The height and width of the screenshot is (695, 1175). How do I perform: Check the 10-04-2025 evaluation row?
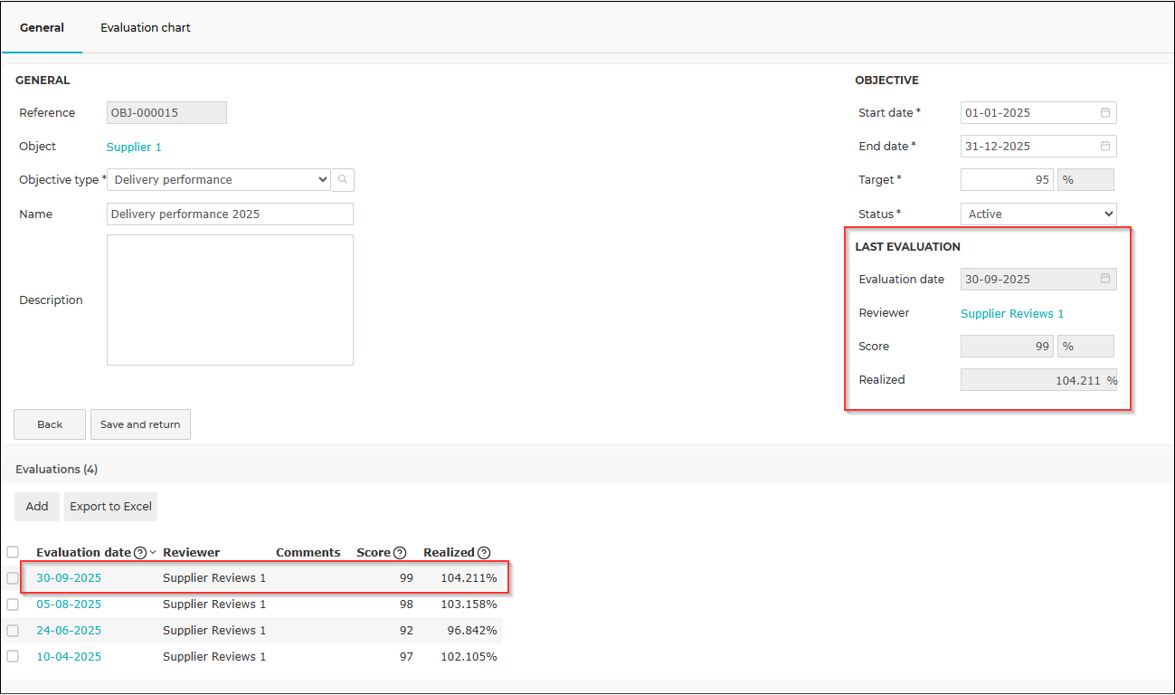(x=13, y=657)
